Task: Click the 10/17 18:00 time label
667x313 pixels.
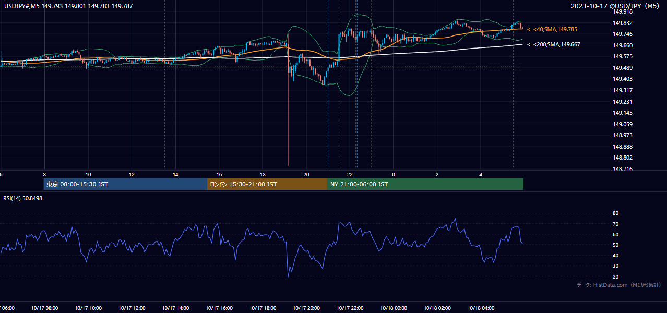Action: click(263, 308)
